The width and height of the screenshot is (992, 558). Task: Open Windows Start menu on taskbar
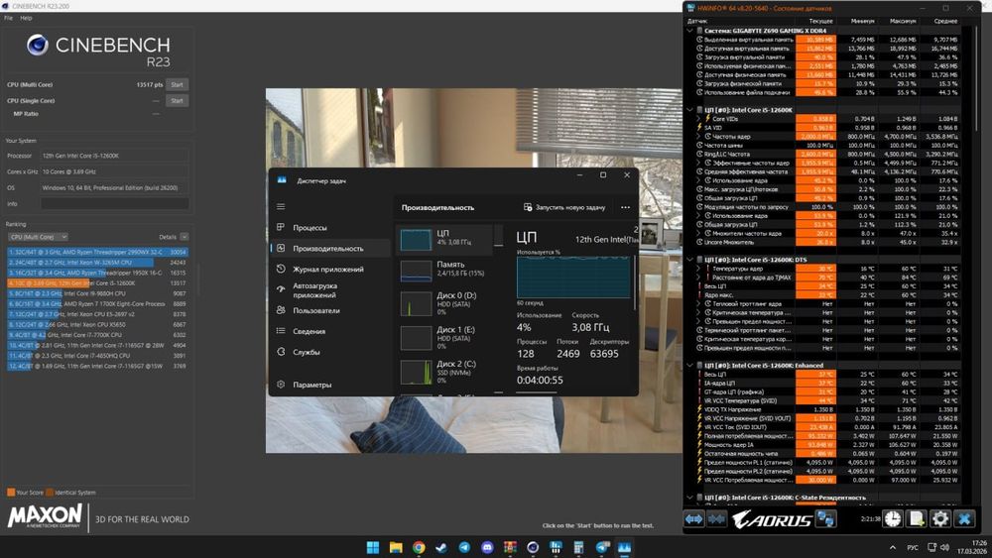point(373,547)
